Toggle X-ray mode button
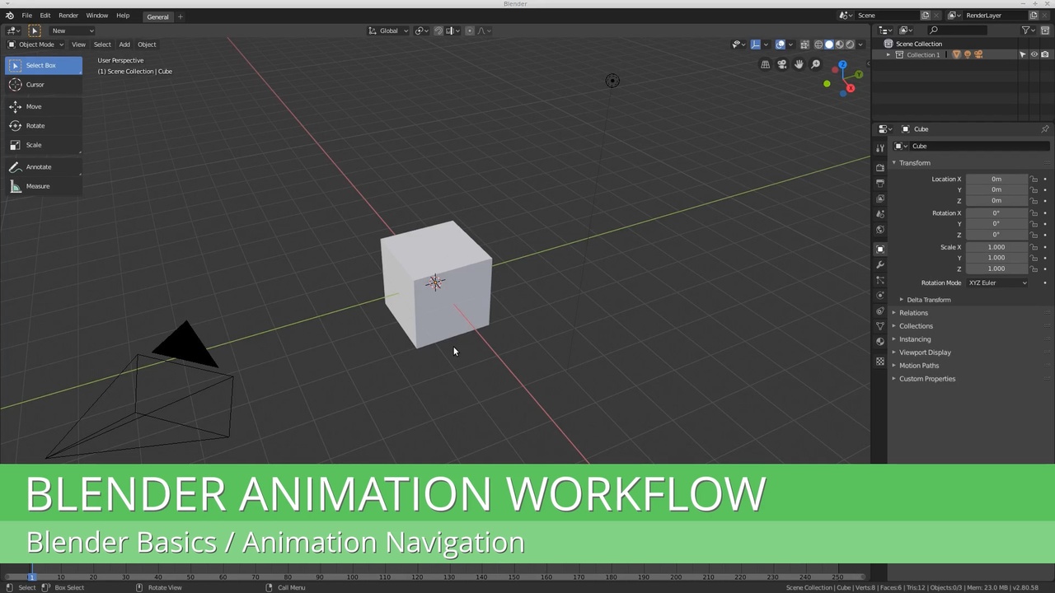Viewport: 1055px width, 593px height. coord(804,44)
